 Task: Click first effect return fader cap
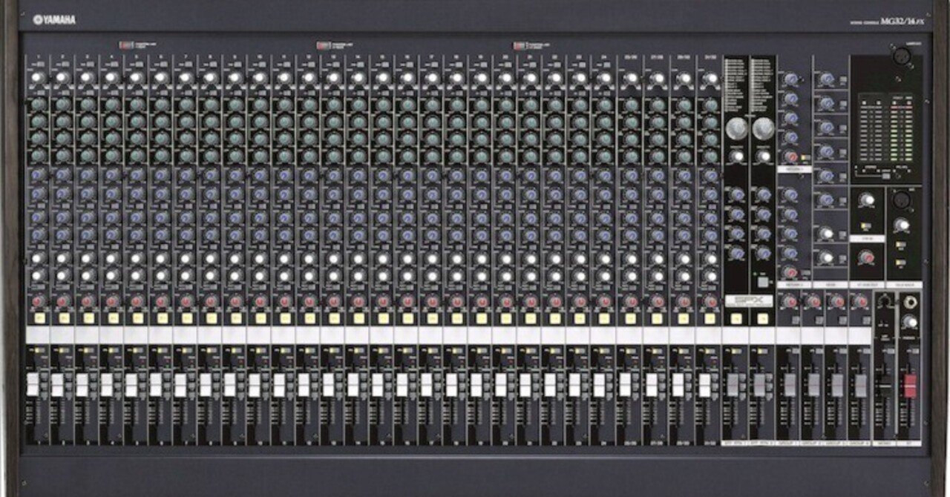[733, 385]
